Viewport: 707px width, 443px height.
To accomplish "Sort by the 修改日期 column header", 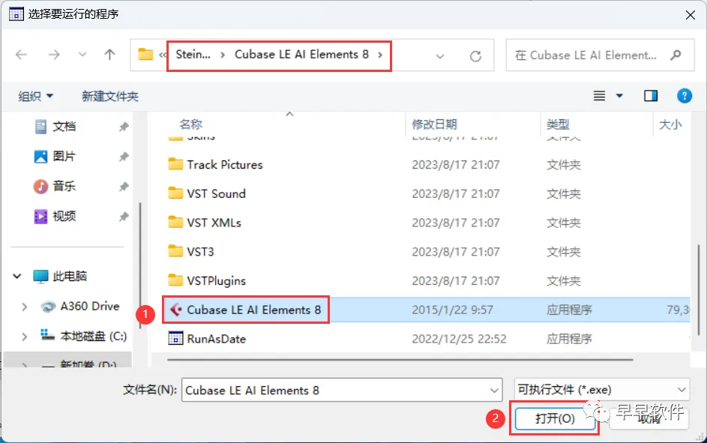I will [x=434, y=124].
